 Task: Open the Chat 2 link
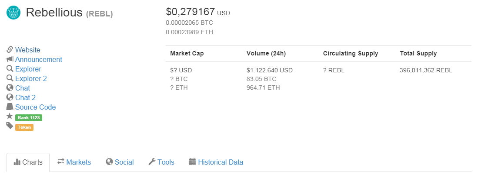(25, 98)
